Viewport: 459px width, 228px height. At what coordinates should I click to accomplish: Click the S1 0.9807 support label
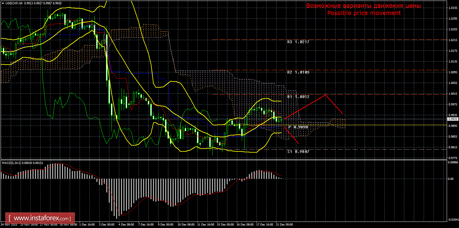tap(298, 151)
